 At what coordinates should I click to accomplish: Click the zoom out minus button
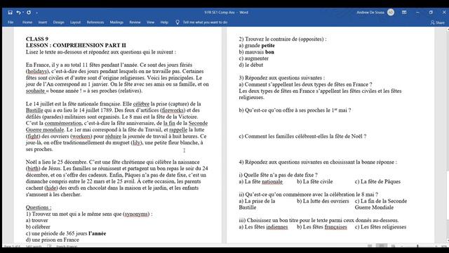point(402,246)
